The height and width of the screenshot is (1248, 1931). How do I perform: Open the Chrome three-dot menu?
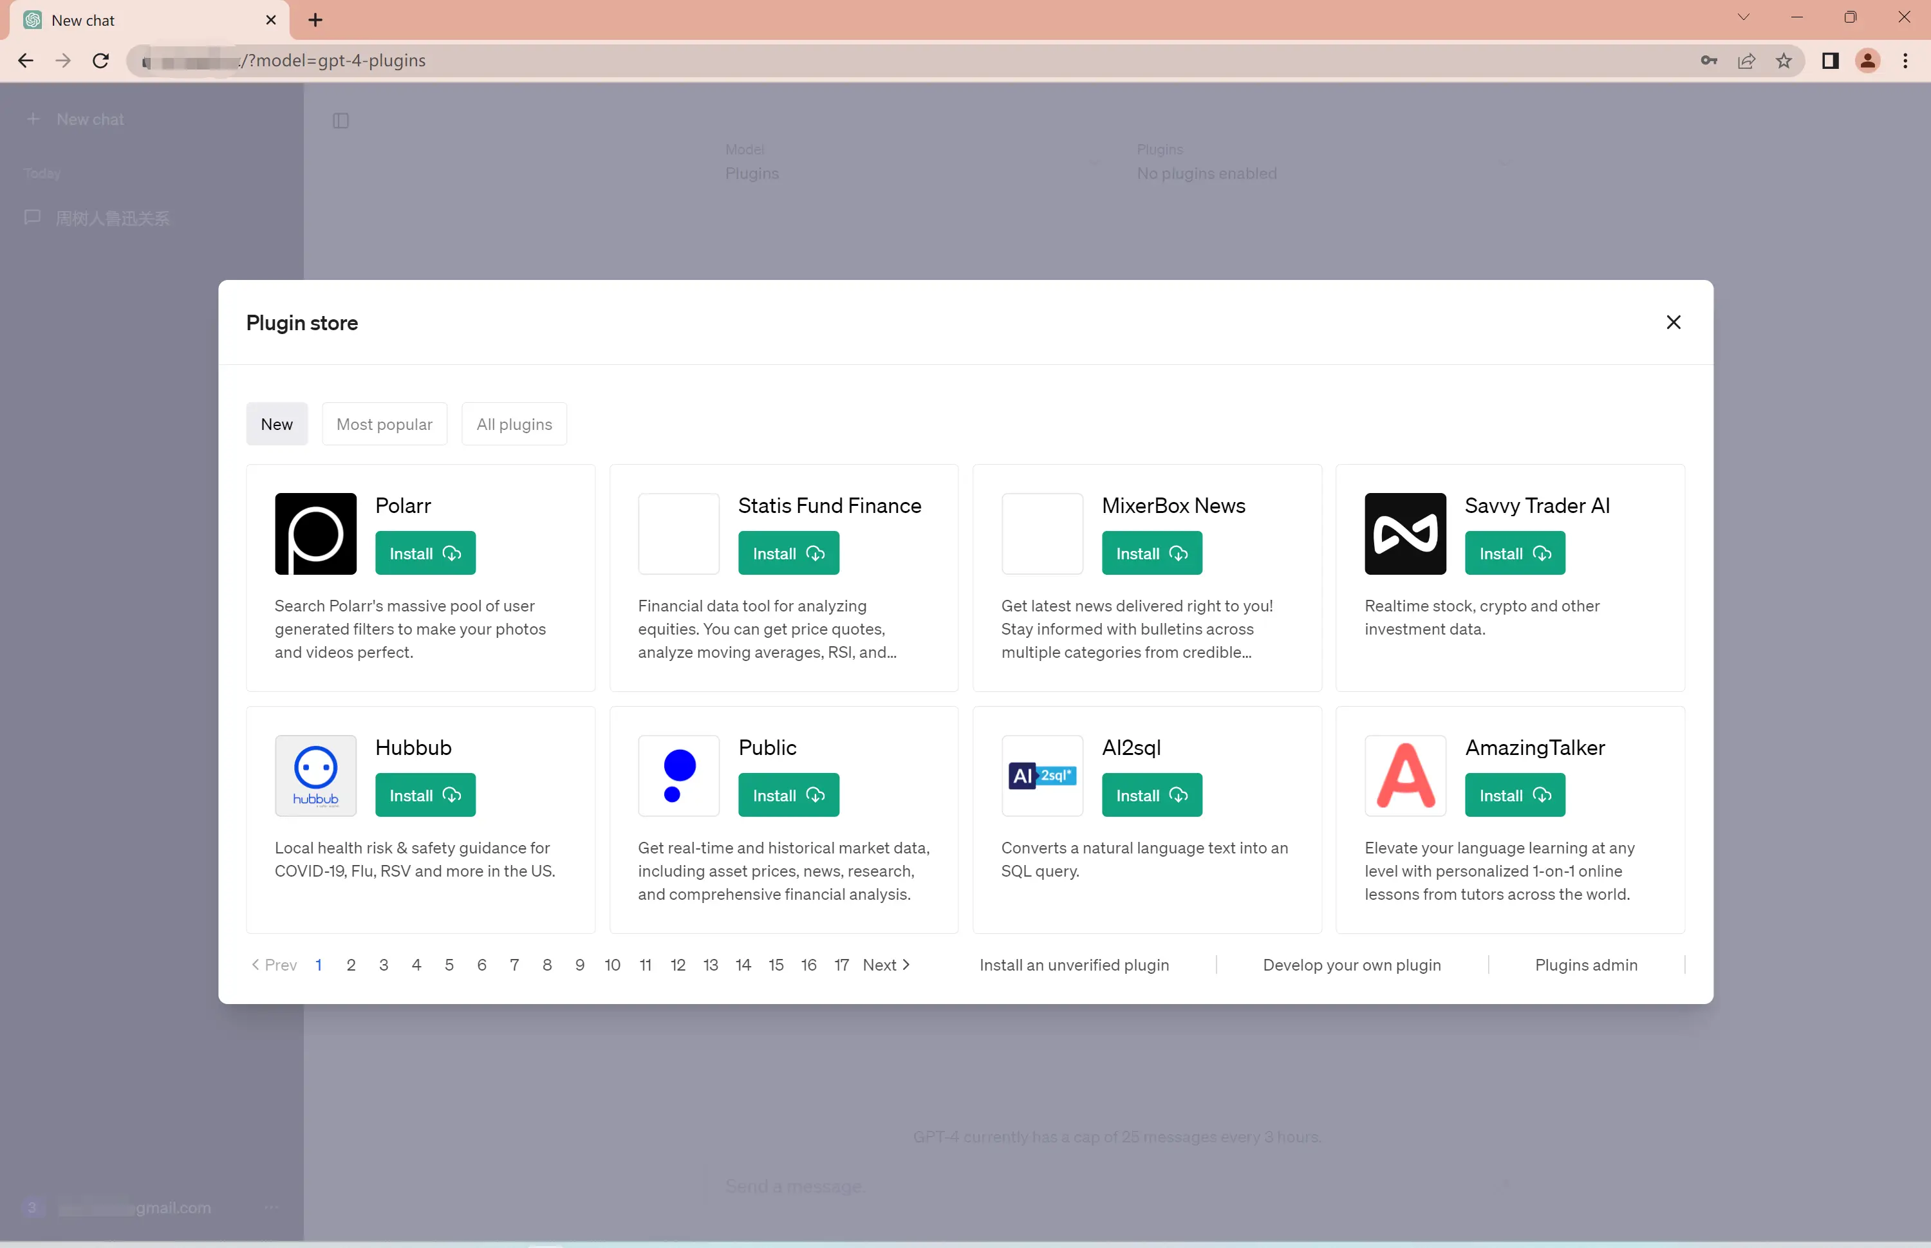[x=1904, y=61]
